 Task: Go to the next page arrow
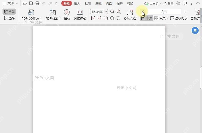(x=185, y=12)
